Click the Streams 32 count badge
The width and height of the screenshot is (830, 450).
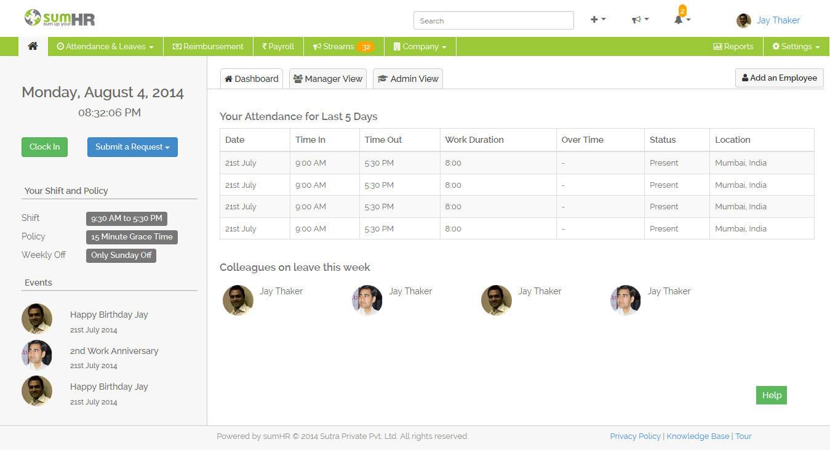point(365,47)
